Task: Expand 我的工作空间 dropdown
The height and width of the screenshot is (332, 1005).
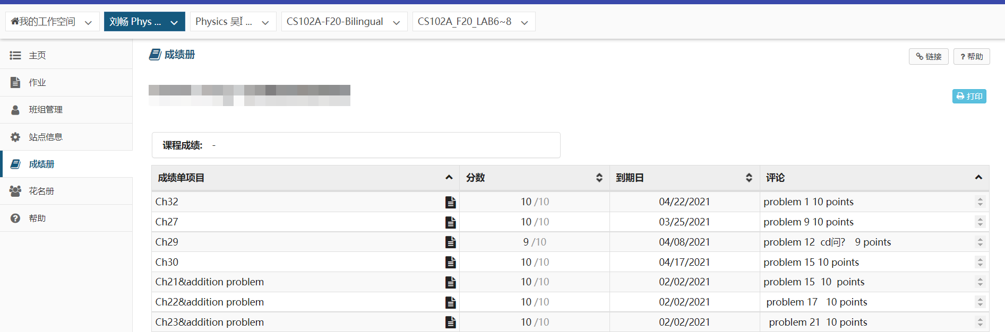Action: (88, 22)
